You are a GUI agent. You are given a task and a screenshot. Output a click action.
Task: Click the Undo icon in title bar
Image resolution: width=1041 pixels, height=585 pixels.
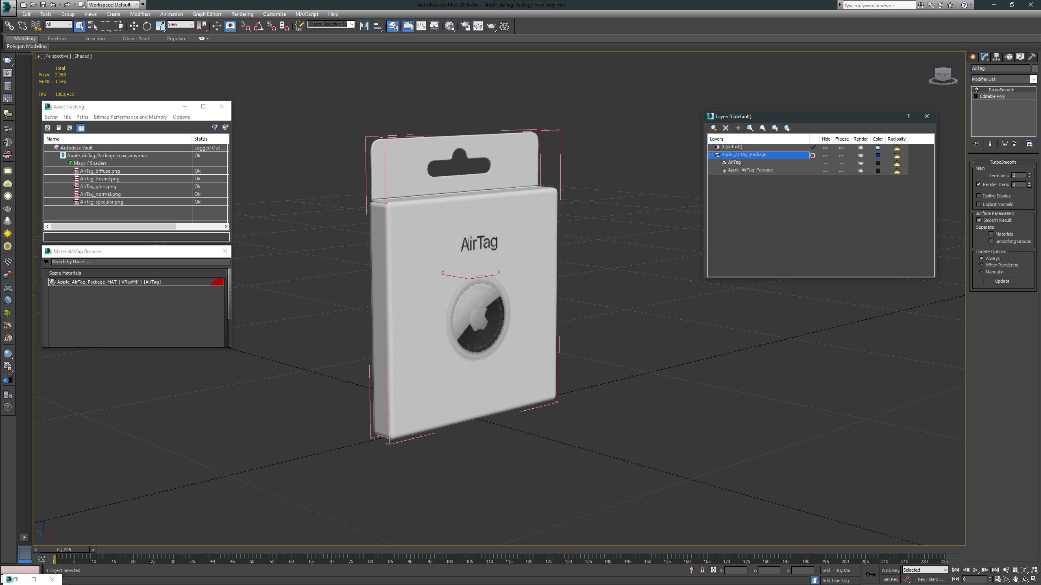click(52, 4)
